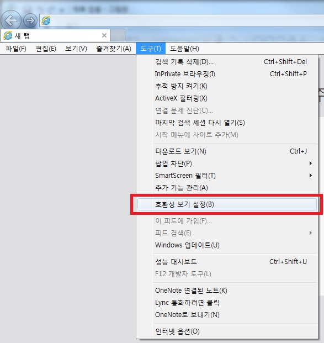Open the 도움말(H) menu
This screenshot has height=343, width=324.
(184, 49)
